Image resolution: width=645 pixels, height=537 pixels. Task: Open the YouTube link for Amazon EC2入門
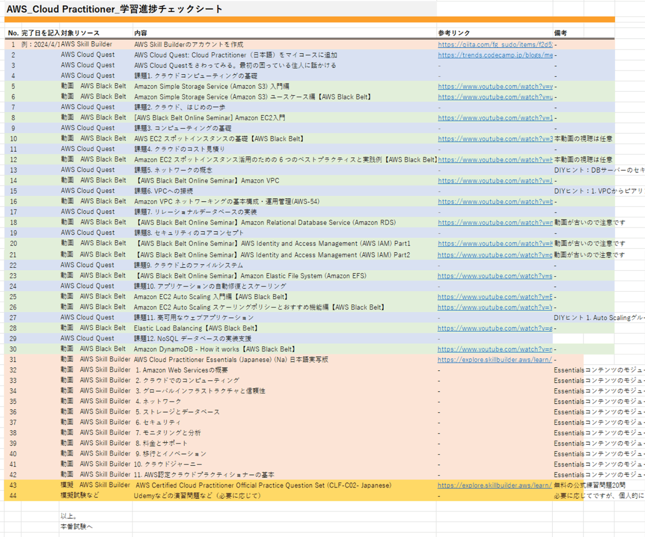(x=495, y=118)
